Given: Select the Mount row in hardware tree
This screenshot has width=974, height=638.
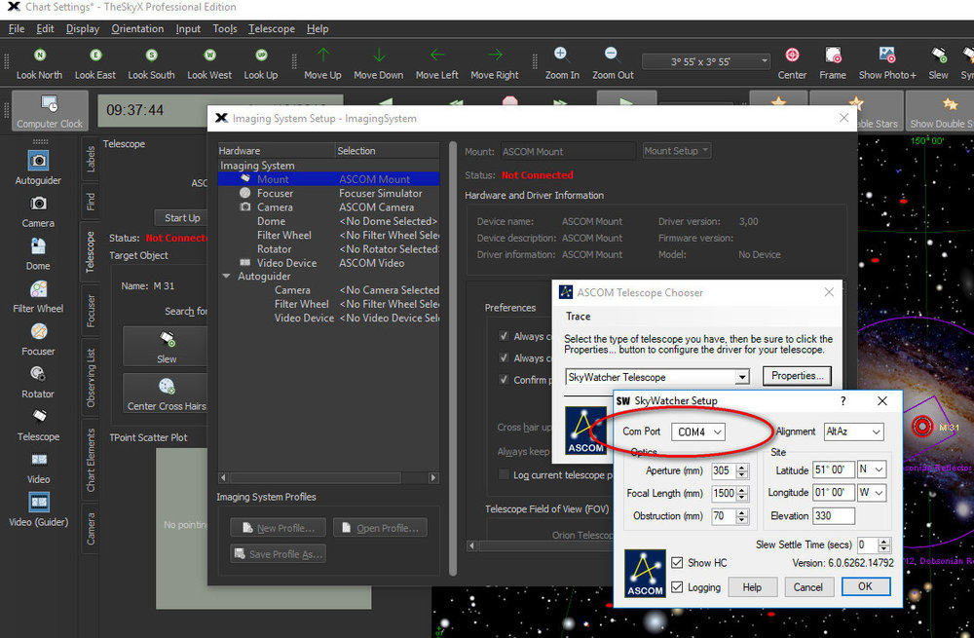Looking at the screenshot, I should 329,179.
